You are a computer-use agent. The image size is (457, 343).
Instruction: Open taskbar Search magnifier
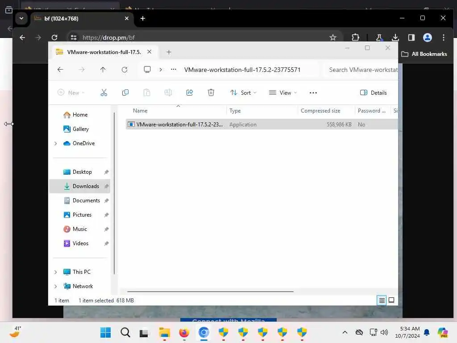125,332
